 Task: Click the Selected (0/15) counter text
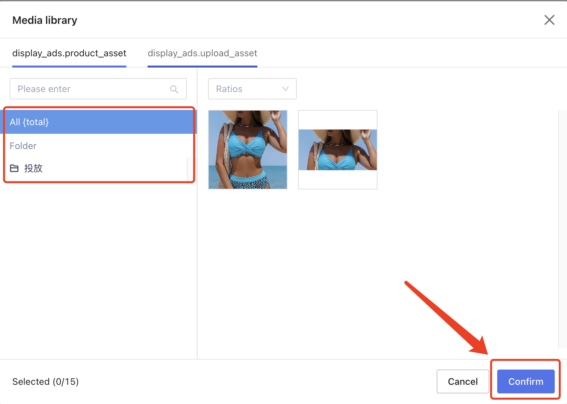click(x=46, y=381)
